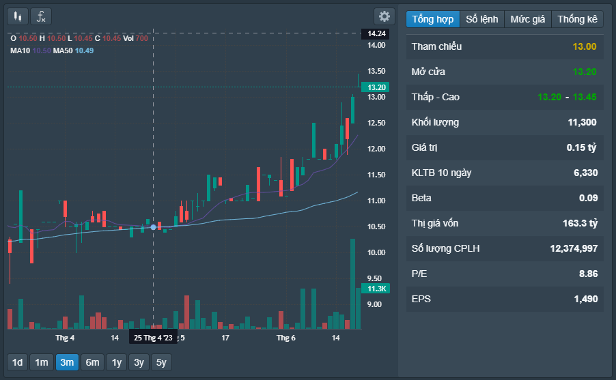The image size is (616, 380).
Task: Open the candlestick chart type selector
Action: pos(18,16)
